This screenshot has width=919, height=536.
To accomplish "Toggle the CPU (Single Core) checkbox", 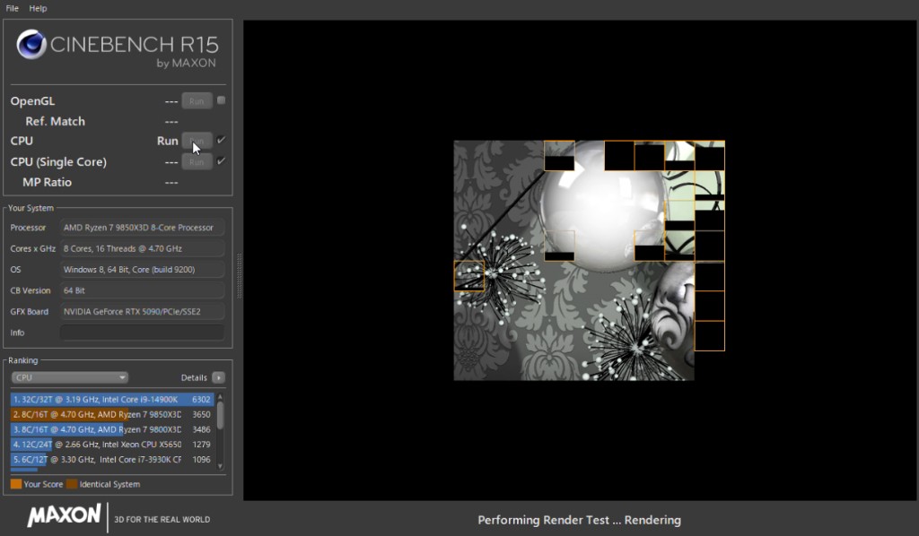I will (221, 161).
